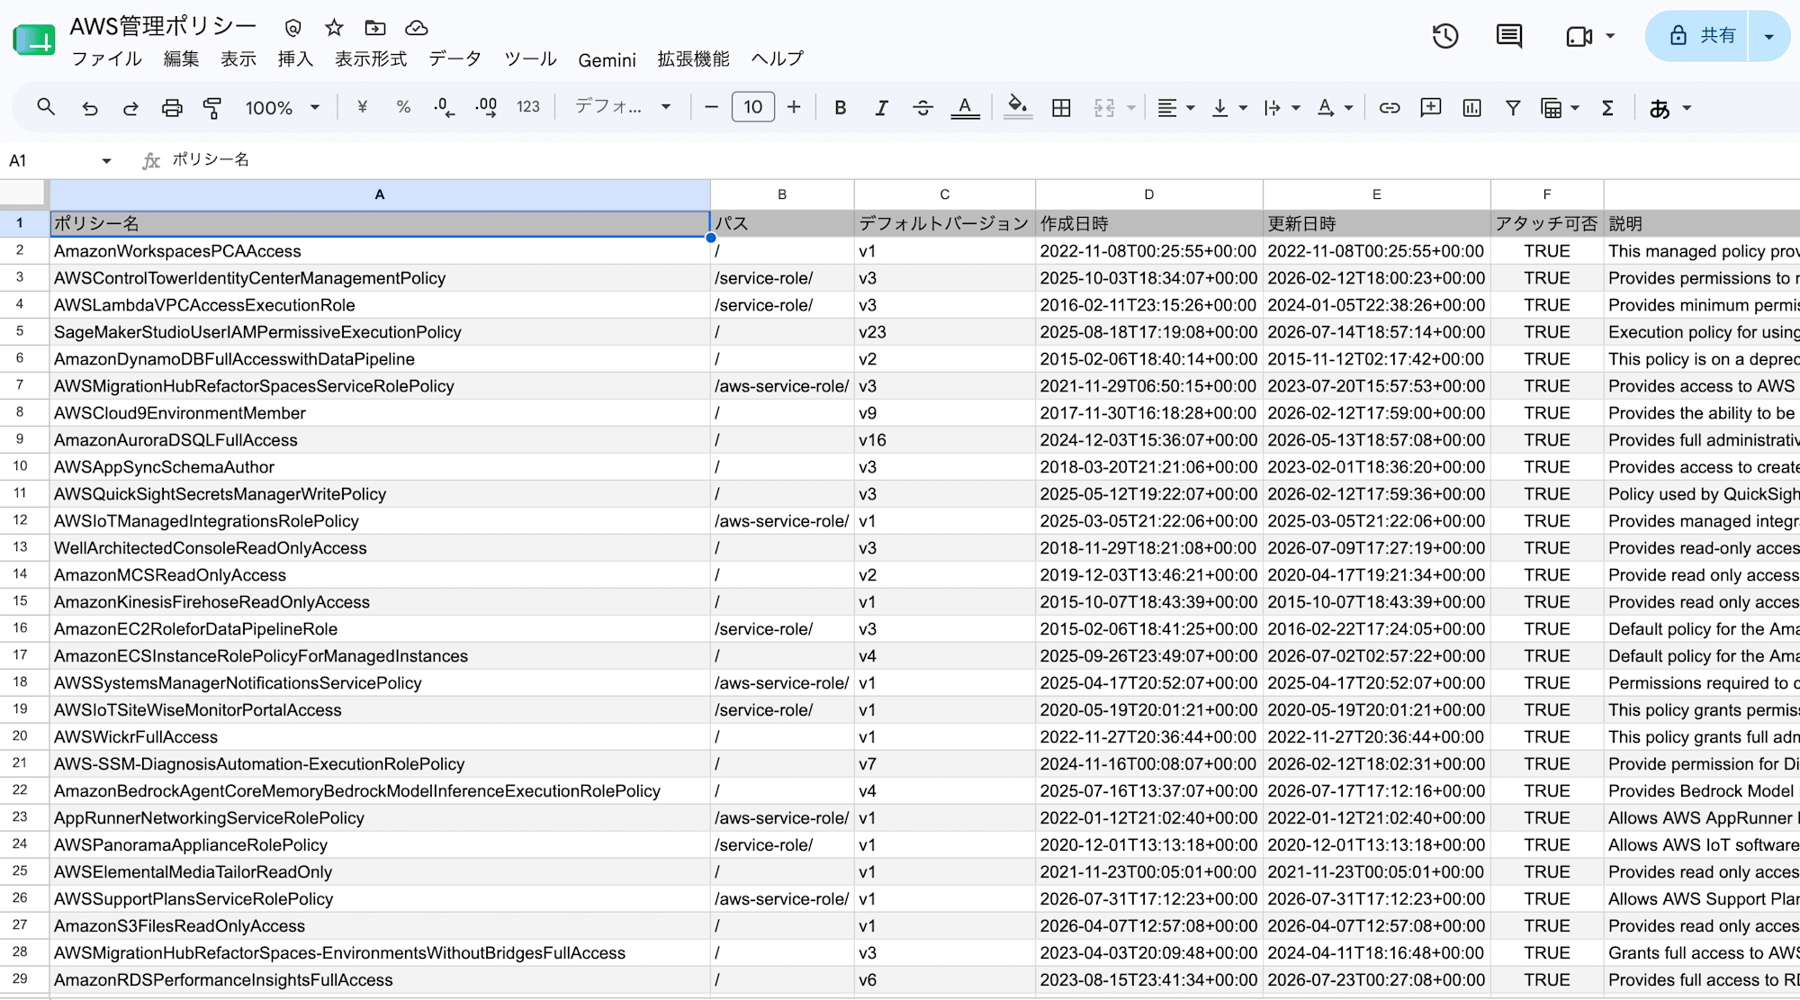Select the cell containing v23
The height and width of the screenshot is (1000, 1800).
[945, 332]
